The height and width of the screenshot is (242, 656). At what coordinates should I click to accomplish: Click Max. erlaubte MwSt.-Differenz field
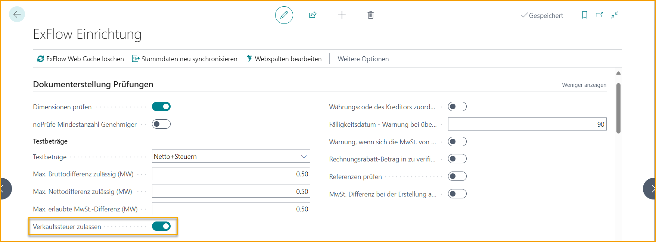point(231,209)
